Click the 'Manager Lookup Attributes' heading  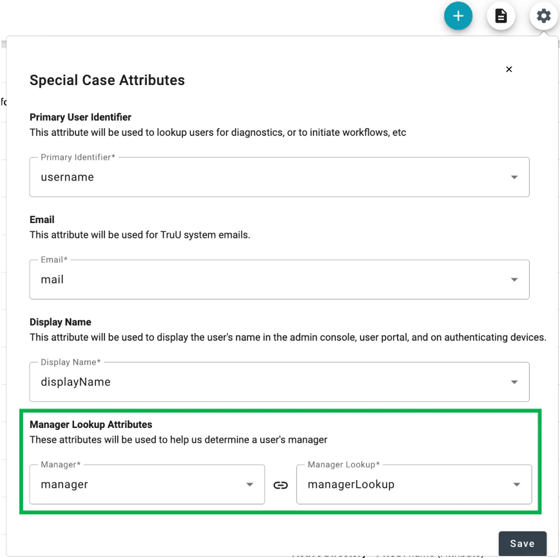click(x=91, y=425)
